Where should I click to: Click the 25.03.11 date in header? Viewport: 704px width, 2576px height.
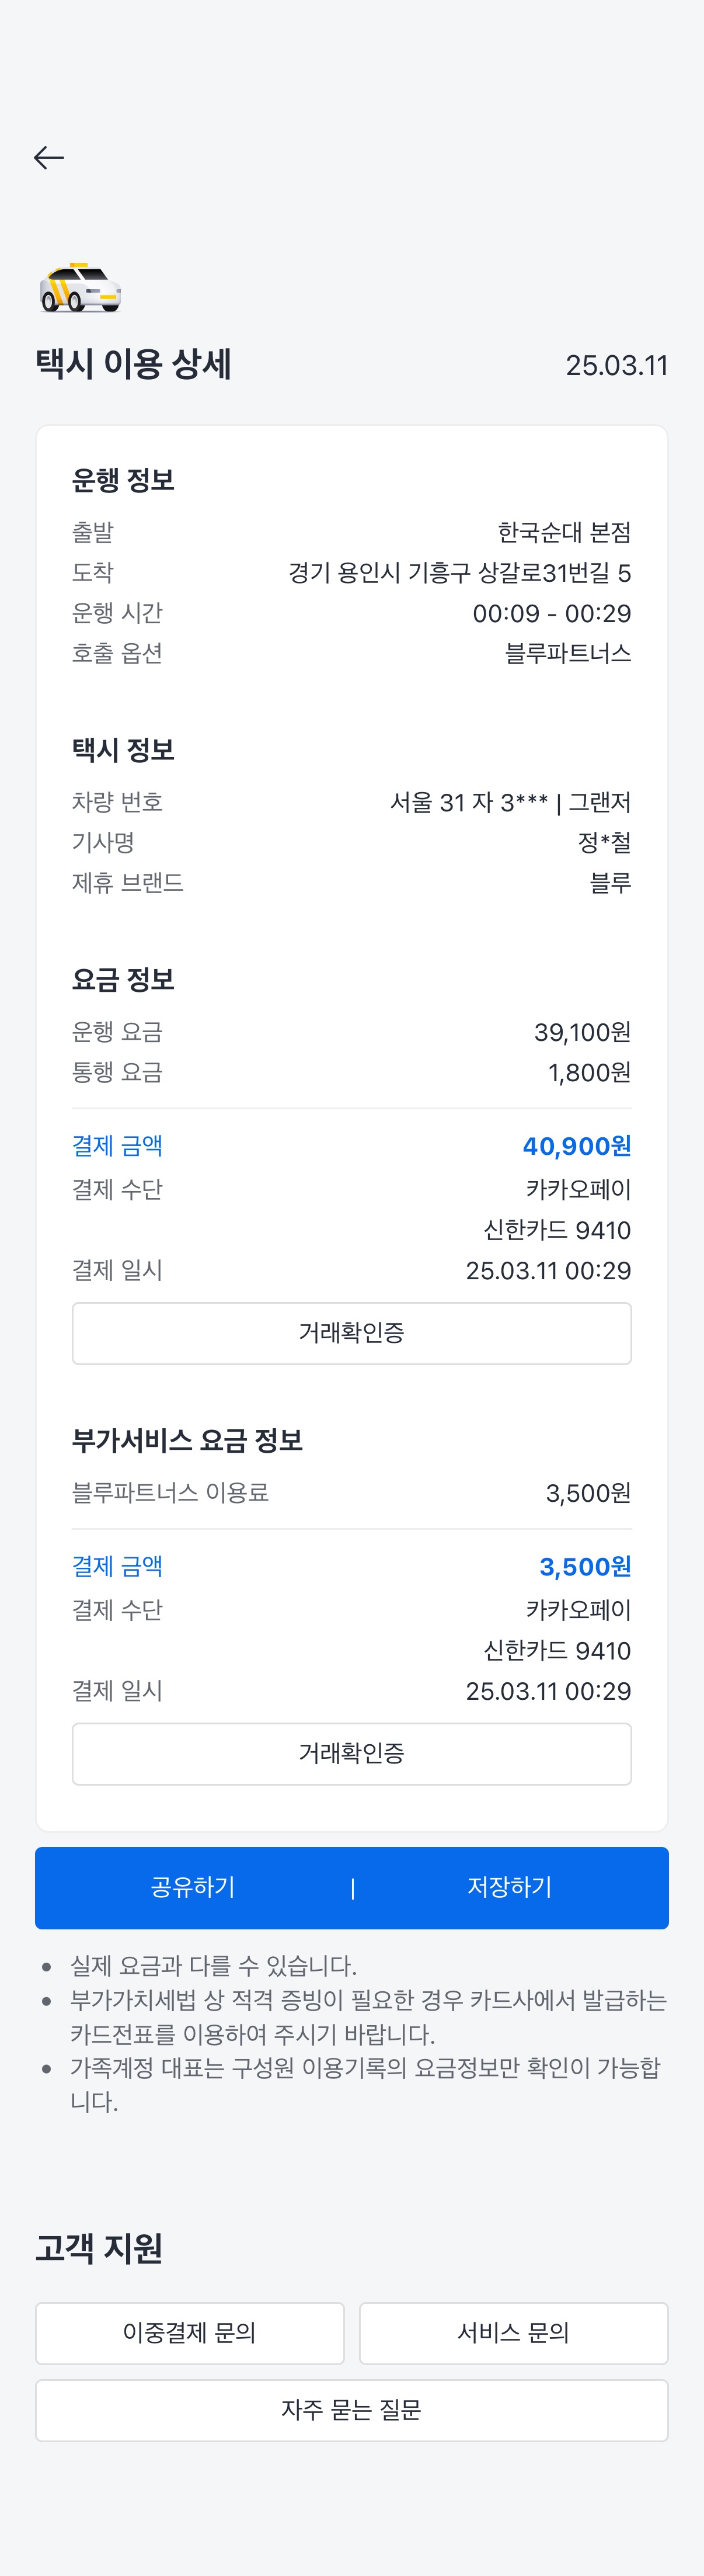click(x=616, y=366)
